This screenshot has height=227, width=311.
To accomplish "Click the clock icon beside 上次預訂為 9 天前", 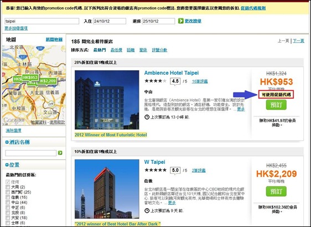I will pyautogui.click(x=147, y=210).
